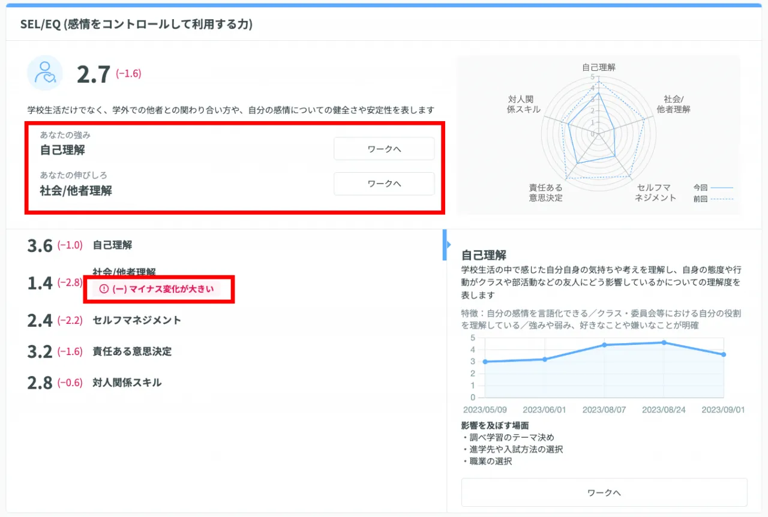Click the (−1.6) change next to 2.7
This screenshot has width=768, height=517.
(x=128, y=74)
